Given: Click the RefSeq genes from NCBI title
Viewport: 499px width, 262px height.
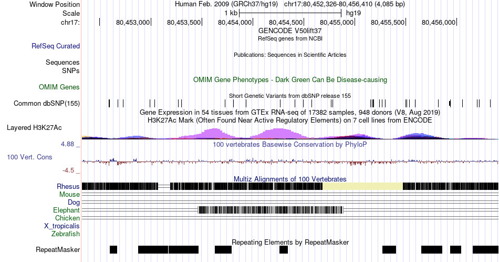Looking at the screenshot, I should point(290,38).
